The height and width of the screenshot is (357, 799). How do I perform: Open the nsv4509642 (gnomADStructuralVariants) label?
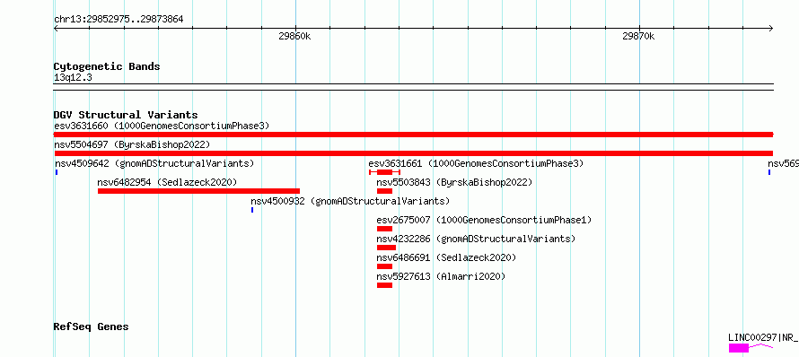click(x=154, y=163)
